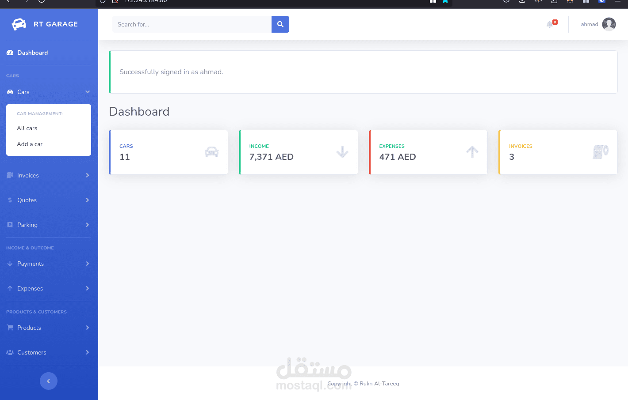Click the INVOICES card heading label
The image size is (628, 400).
click(521, 146)
